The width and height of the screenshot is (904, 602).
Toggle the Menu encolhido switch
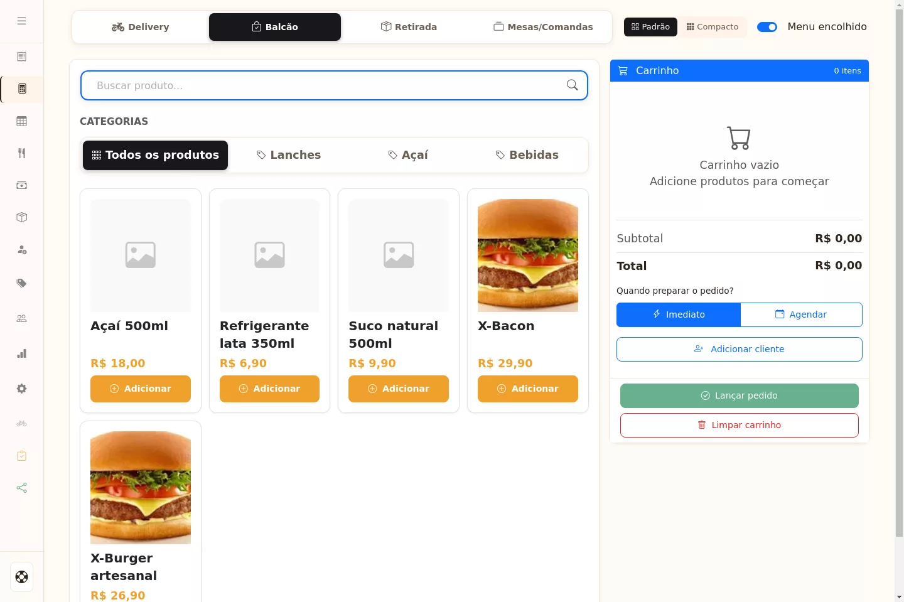pos(767,27)
